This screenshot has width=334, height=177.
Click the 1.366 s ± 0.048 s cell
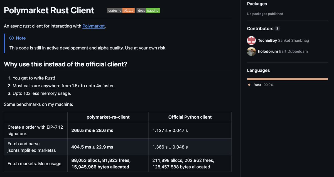[x=190, y=147]
